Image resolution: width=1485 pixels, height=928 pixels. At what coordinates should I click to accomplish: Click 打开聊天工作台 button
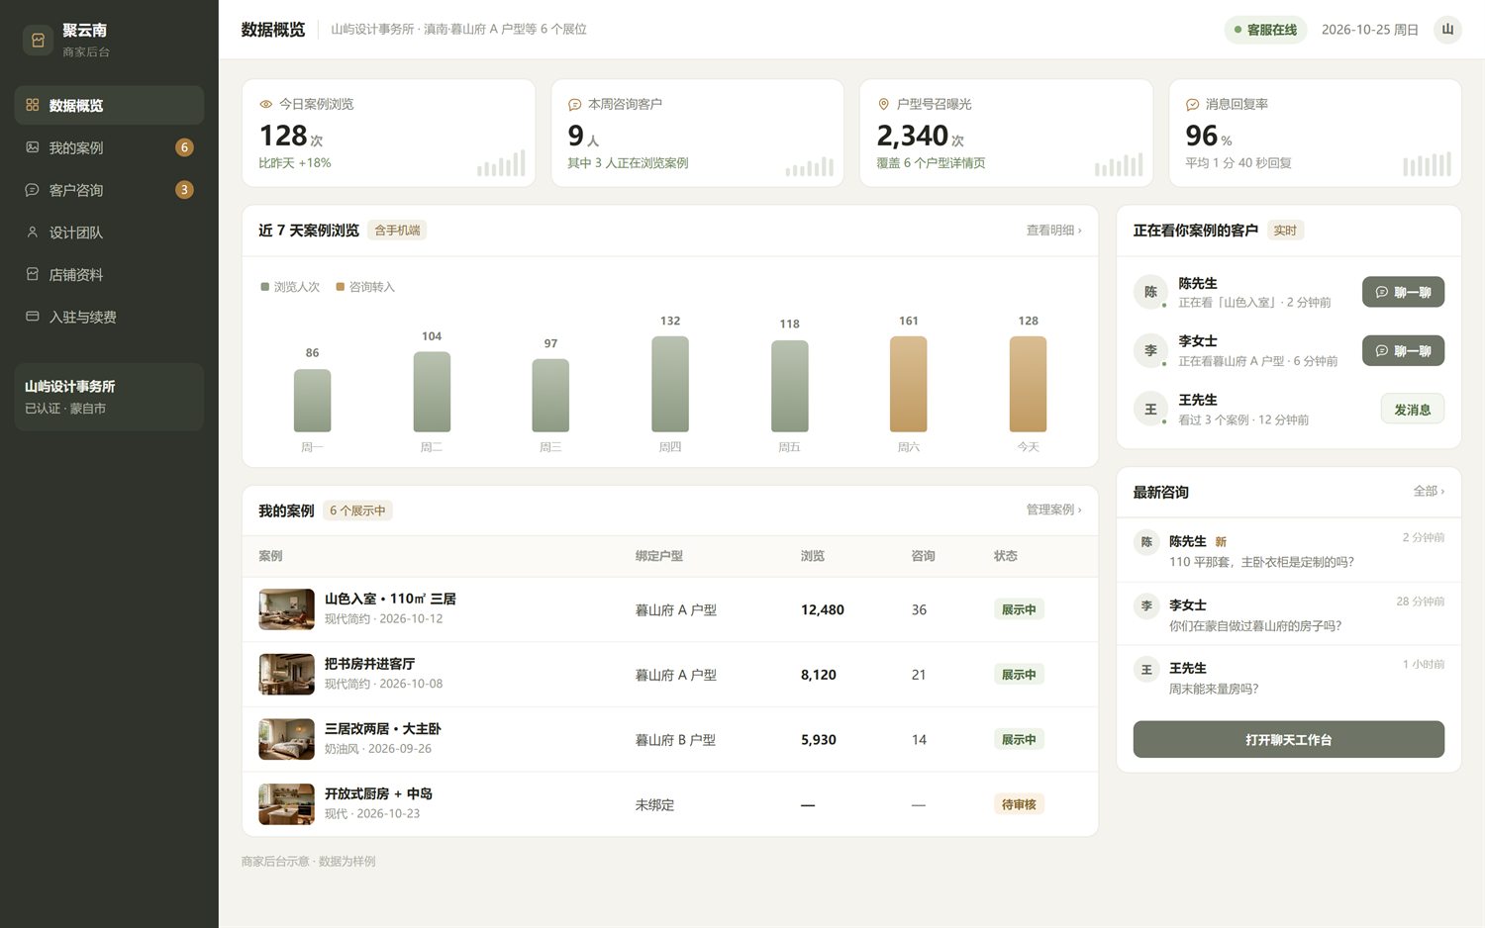[x=1288, y=739]
